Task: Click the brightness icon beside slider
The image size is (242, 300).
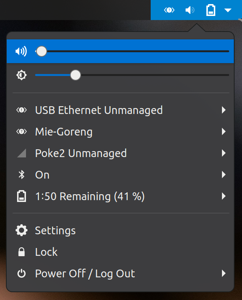Action: click(x=22, y=75)
